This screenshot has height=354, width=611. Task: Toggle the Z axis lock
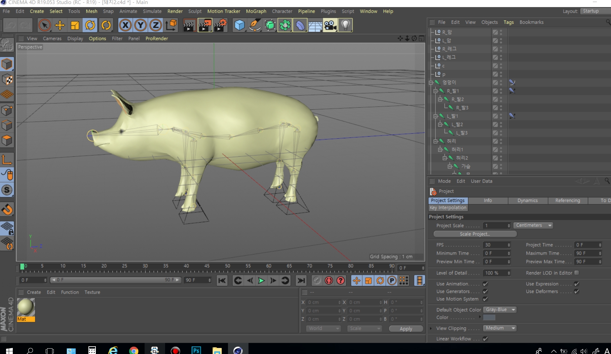(156, 26)
